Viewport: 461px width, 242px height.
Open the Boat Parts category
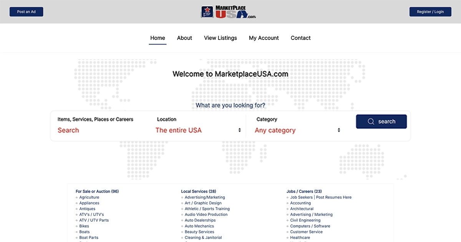(89, 238)
